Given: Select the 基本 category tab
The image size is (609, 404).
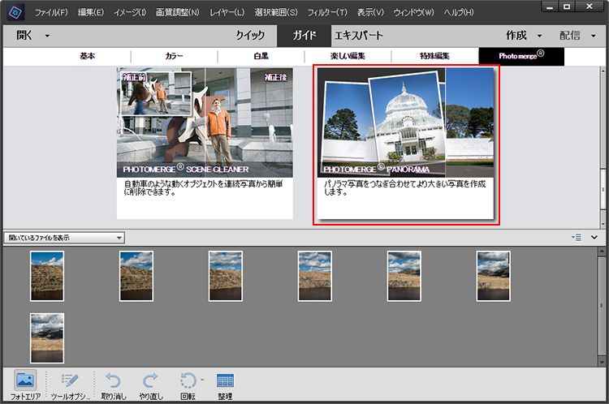Looking at the screenshot, I should tap(88, 56).
